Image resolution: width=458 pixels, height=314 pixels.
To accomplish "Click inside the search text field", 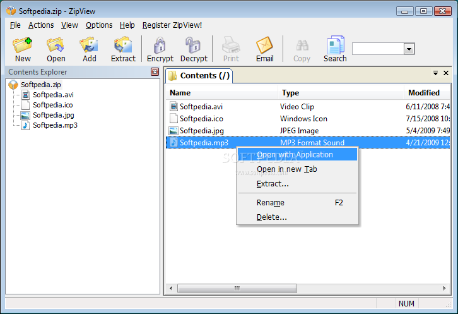I will [378, 49].
